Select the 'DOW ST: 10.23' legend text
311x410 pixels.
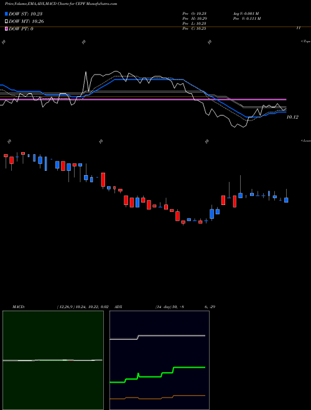point(26,14)
